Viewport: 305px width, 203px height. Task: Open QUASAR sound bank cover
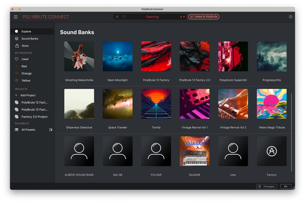point(194,151)
